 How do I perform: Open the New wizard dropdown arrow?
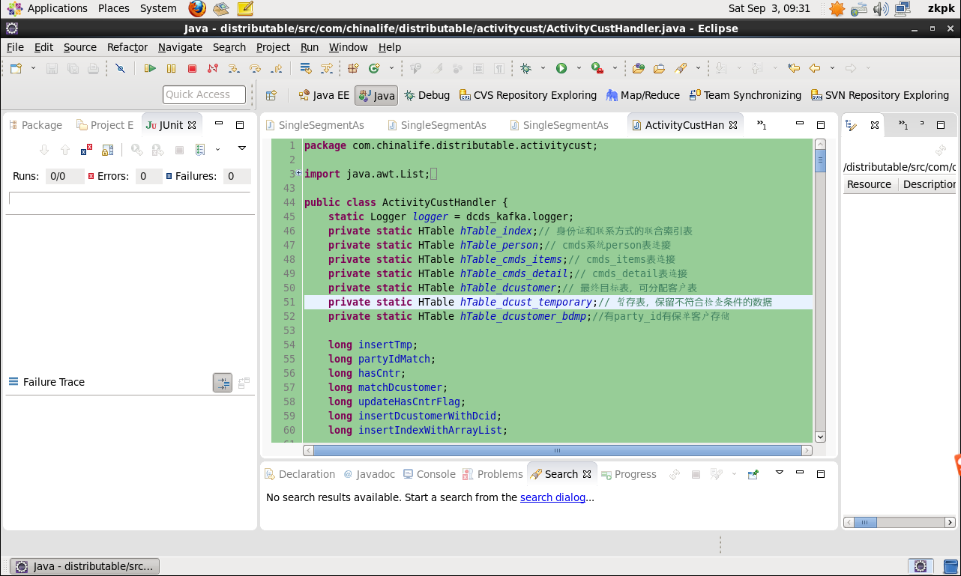33,68
